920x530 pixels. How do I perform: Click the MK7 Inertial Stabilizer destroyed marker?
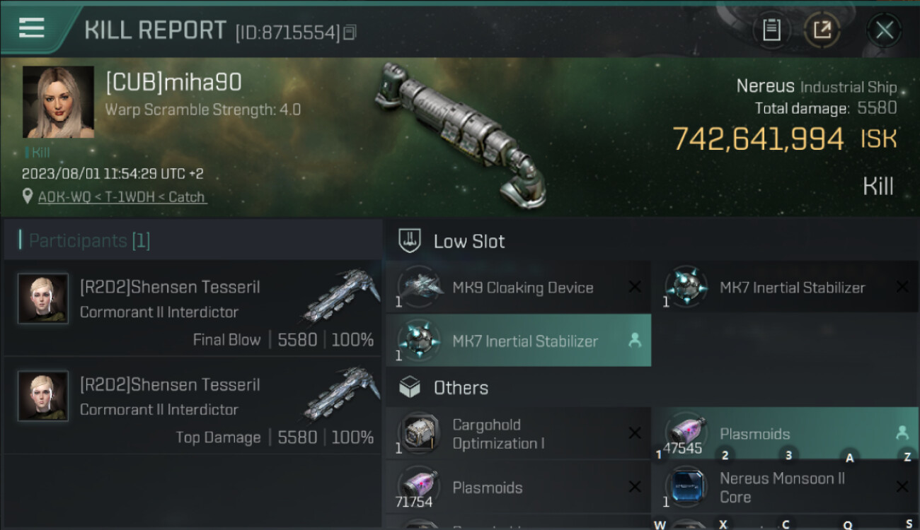point(902,287)
